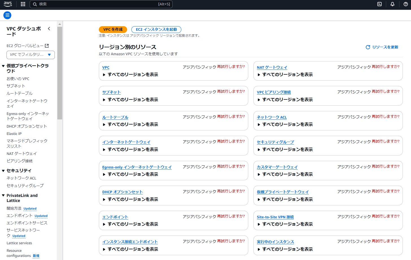Open the VPC card title link
Screen dimensions: 411x260
coord(106,68)
